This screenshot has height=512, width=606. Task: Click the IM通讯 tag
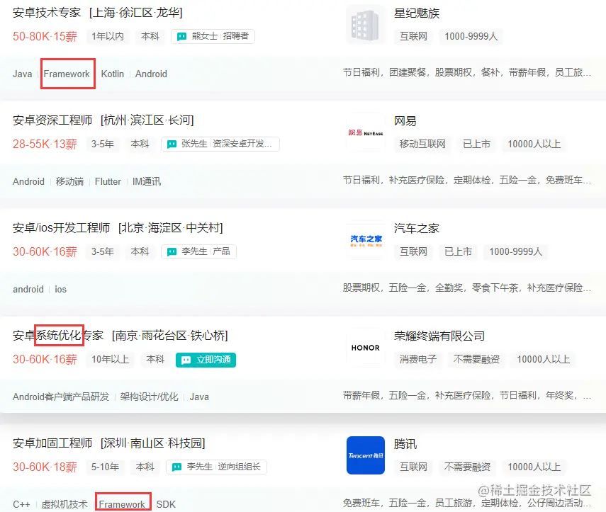click(x=145, y=181)
